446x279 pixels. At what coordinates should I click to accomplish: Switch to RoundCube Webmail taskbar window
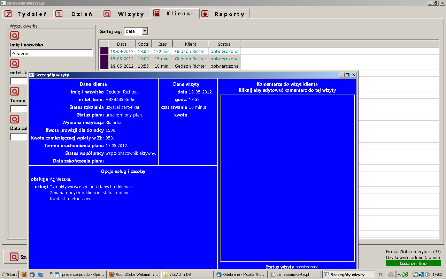click(x=134, y=274)
